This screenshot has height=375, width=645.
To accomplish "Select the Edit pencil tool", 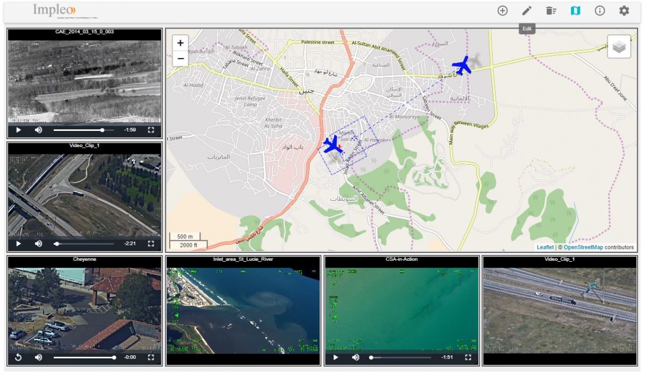I will [x=526, y=10].
